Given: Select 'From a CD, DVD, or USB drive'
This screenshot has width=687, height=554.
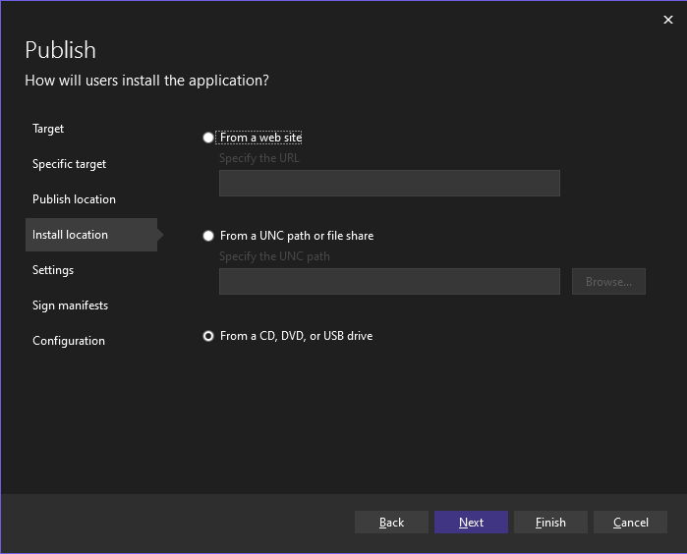Looking at the screenshot, I should click(x=208, y=336).
